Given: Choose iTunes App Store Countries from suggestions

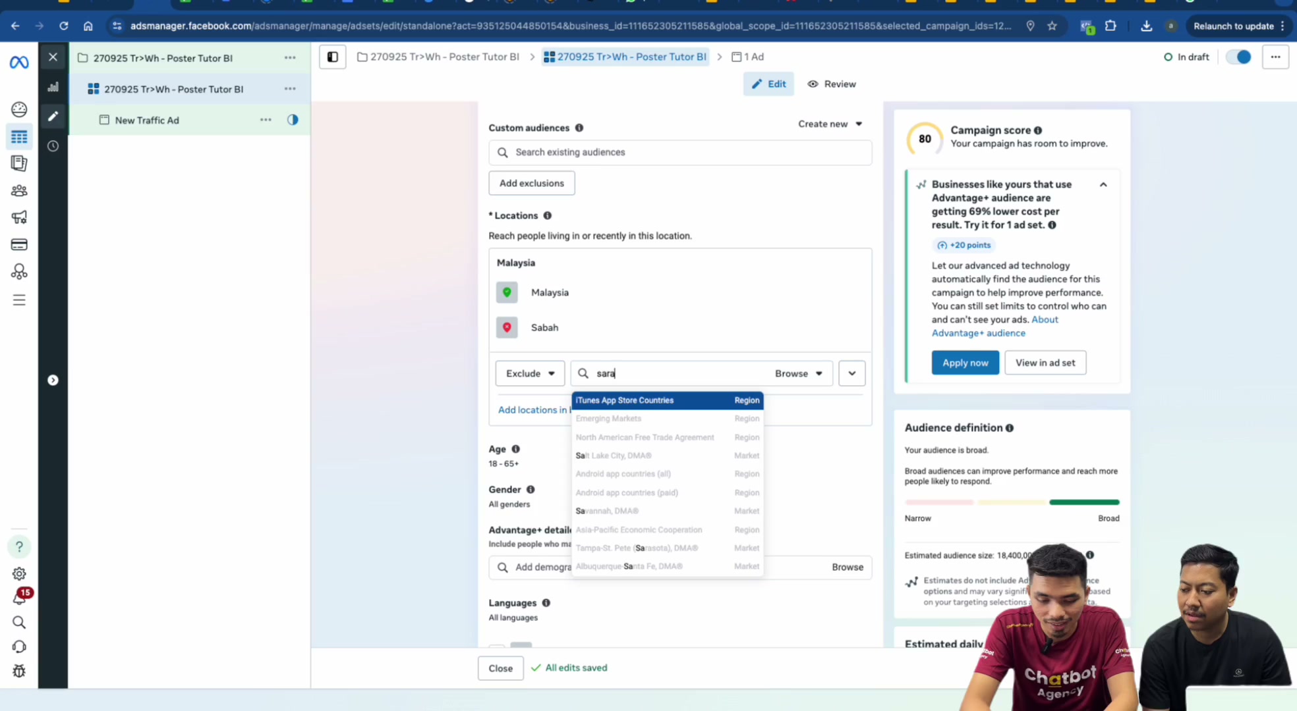Looking at the screenshot, I should point(667,400).
